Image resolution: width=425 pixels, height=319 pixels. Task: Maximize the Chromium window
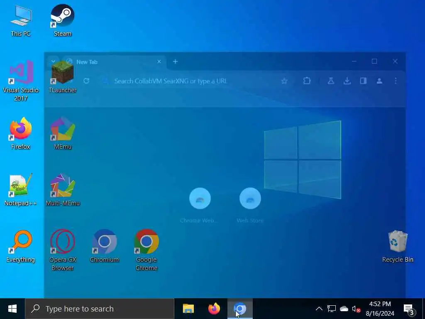(x=374, y=61)
